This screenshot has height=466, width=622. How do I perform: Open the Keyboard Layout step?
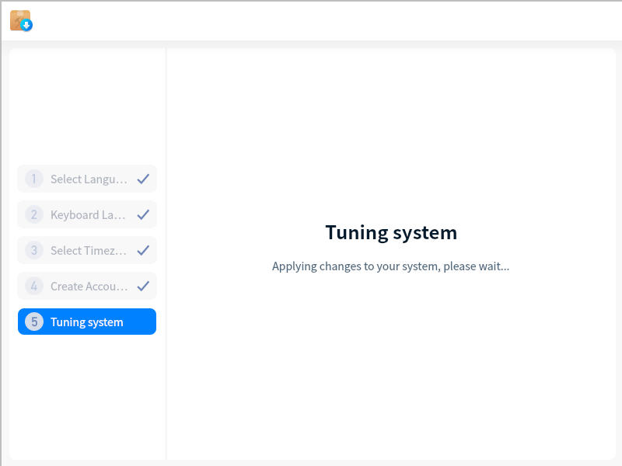pyautogui.click(x=87, y=214)
